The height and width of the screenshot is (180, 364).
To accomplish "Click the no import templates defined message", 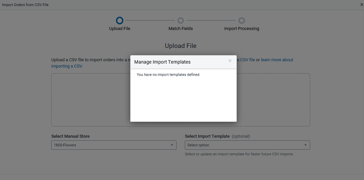I will coord(168,75).
